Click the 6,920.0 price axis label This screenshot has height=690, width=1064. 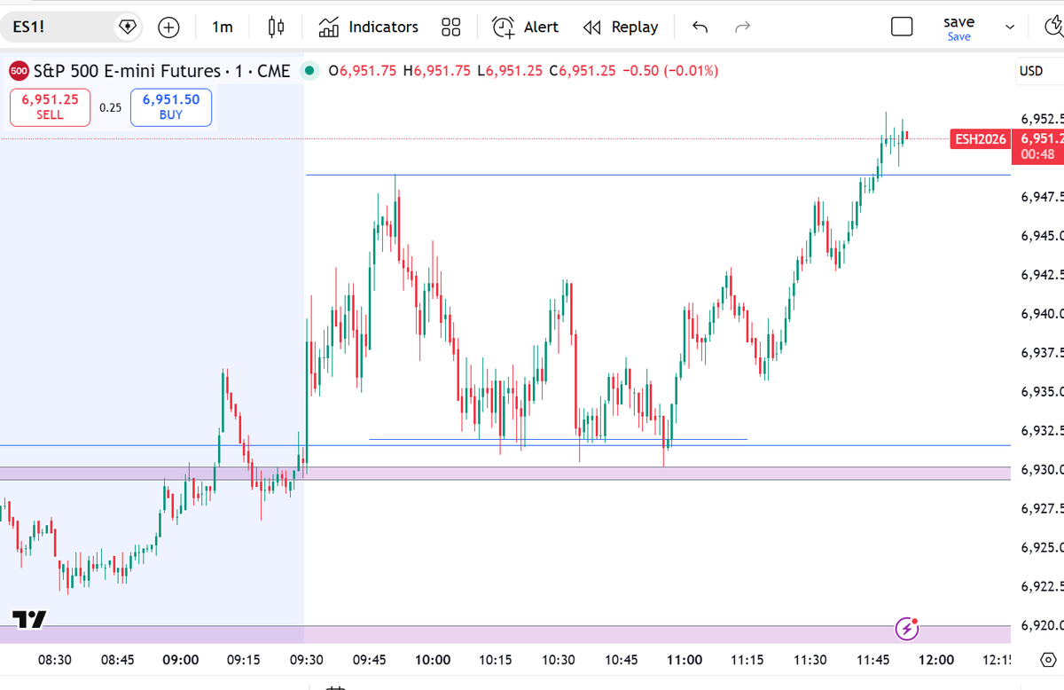[x=1043, y=624]
